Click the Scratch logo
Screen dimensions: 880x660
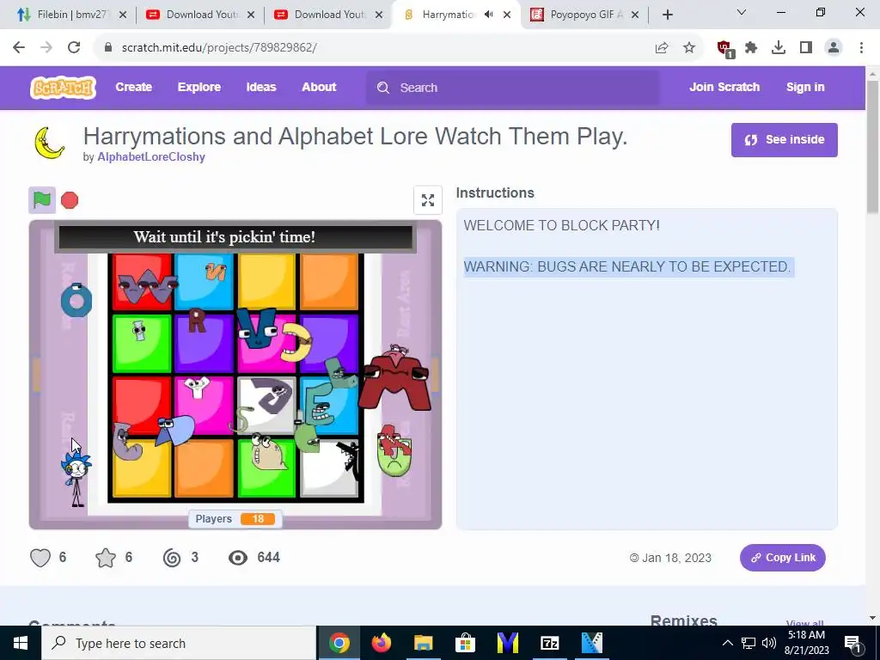(63, 88)
